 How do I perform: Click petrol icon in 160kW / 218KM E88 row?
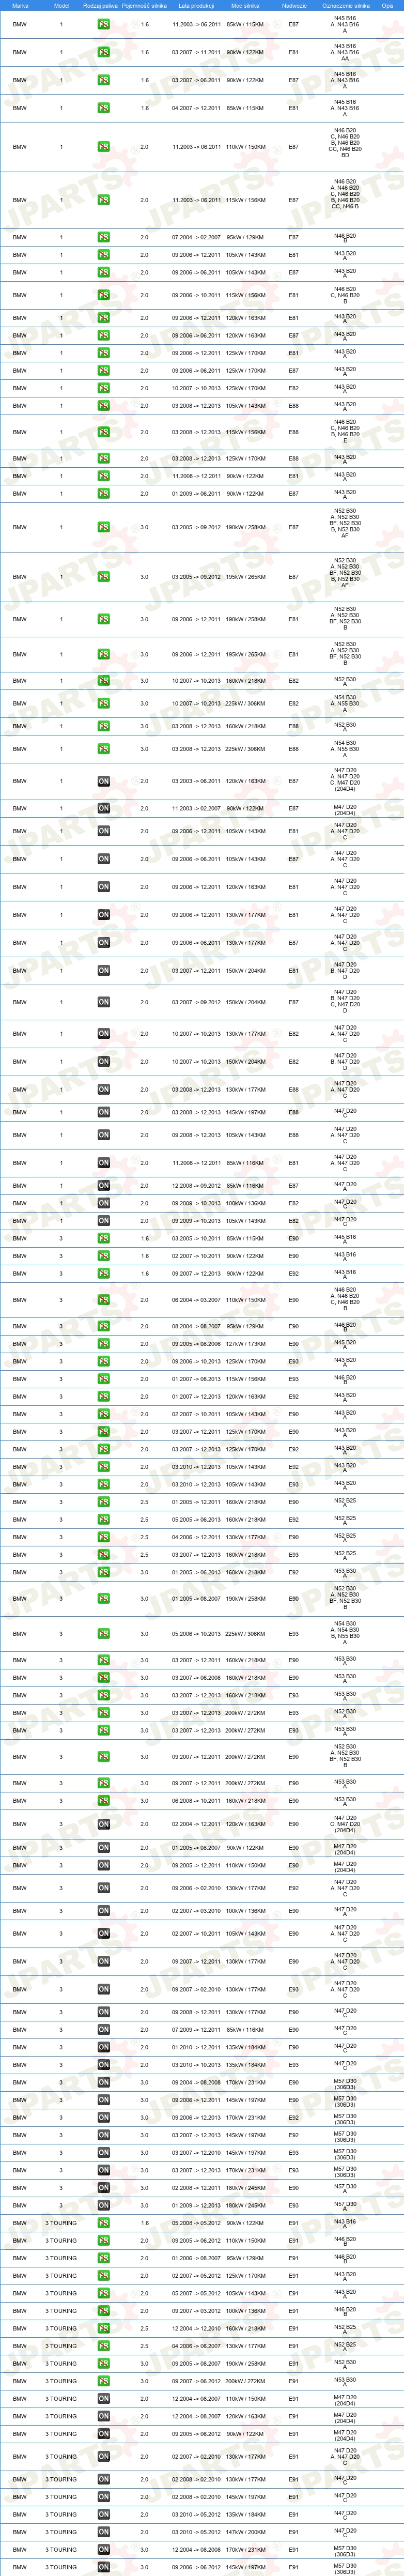[103, 726]
